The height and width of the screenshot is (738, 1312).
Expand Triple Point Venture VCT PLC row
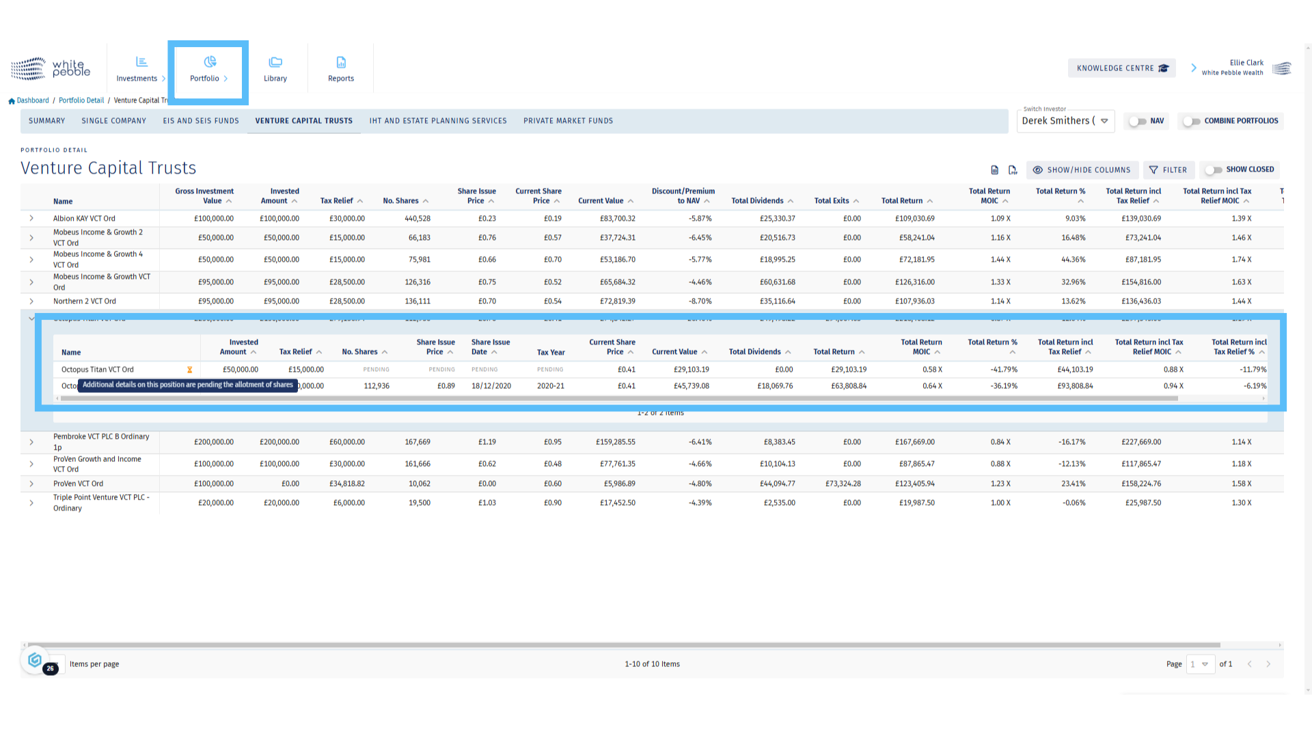click(31, 503)
